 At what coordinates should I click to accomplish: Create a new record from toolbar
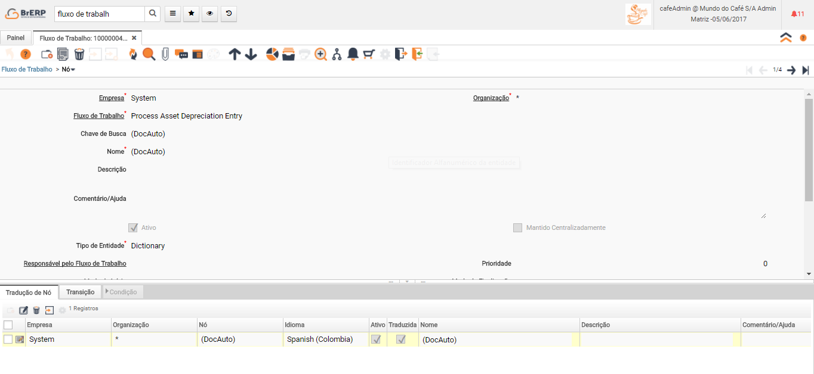(x=47, y=54)
